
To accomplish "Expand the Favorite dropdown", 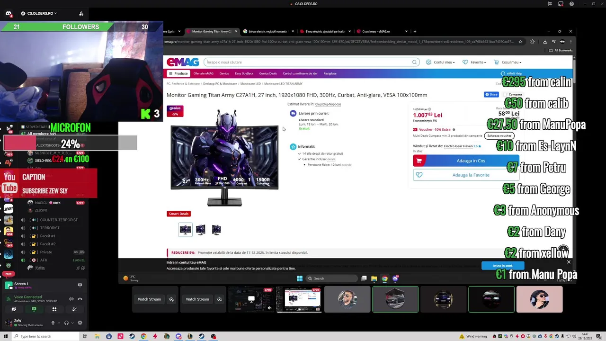I will coord(474,62).
